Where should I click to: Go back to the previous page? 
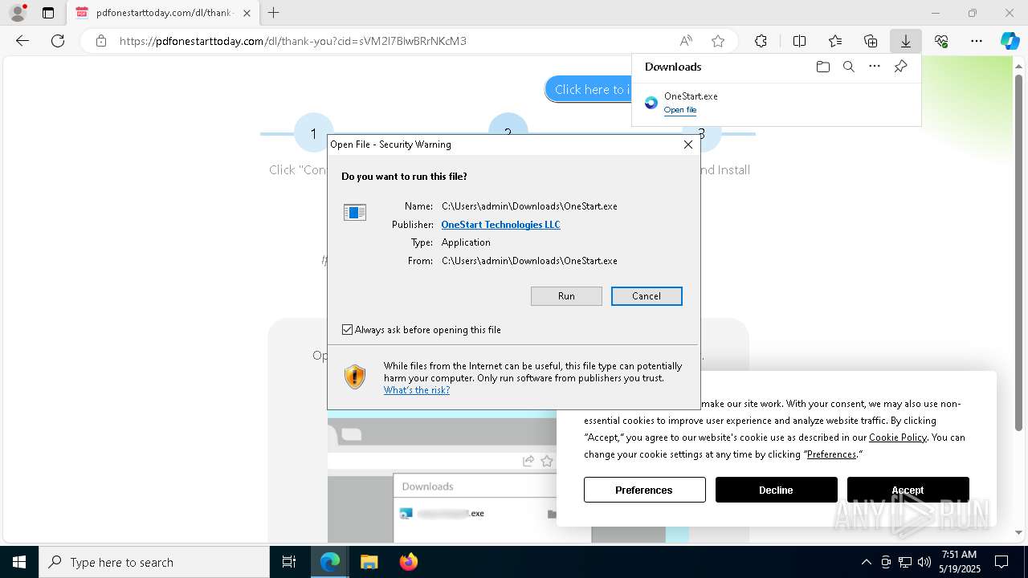[x=22, y=41]
